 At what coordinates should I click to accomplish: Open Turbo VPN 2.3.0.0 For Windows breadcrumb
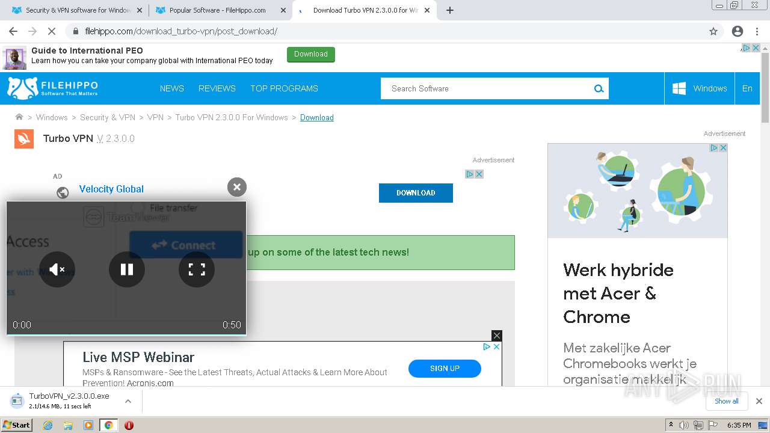tap(232, 117)
